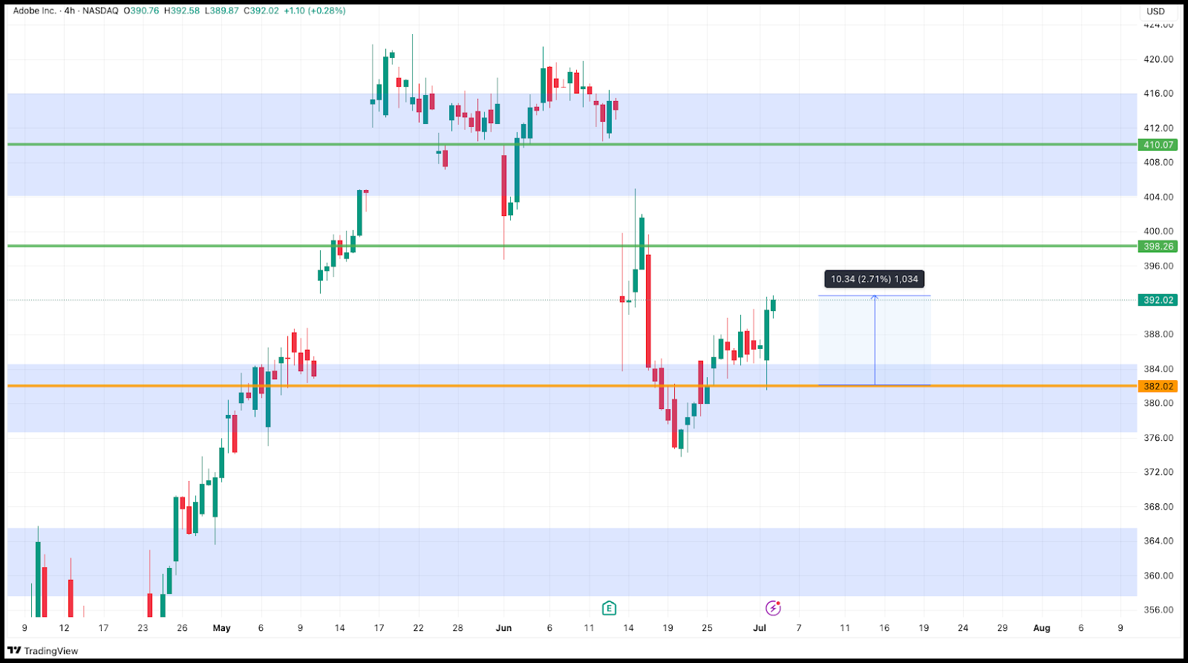Select the green horizontal line at 410.07
The image size is (1188, 663).
coord(572,144)
